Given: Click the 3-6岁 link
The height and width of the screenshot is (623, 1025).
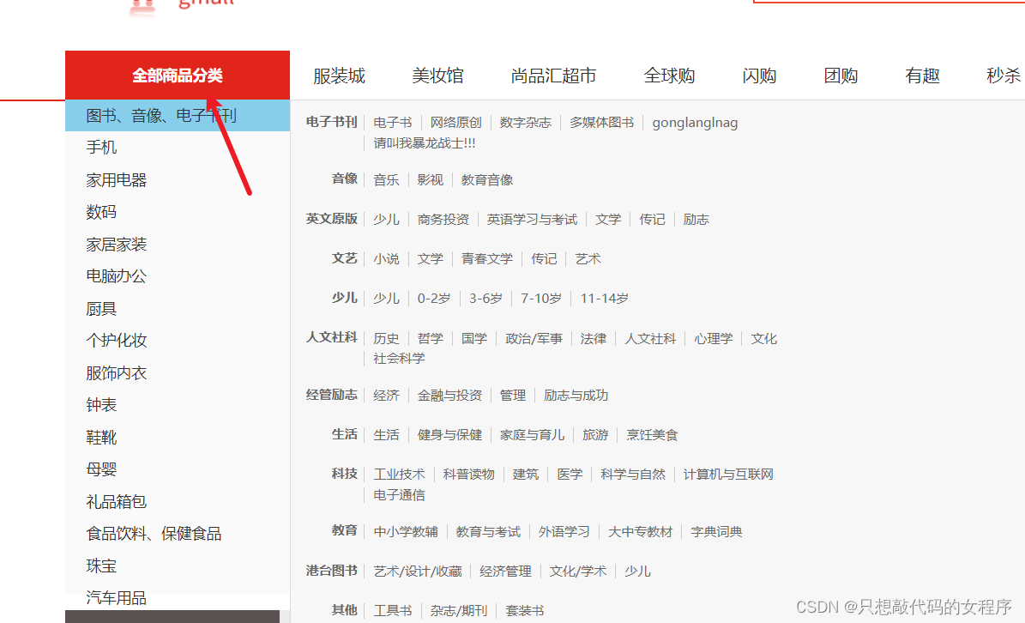Looking at the screenshot, I should tap(485, 298).
